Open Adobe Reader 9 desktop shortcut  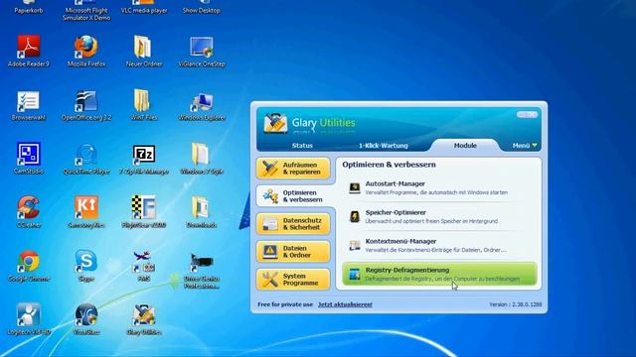[x=29, y=47]
